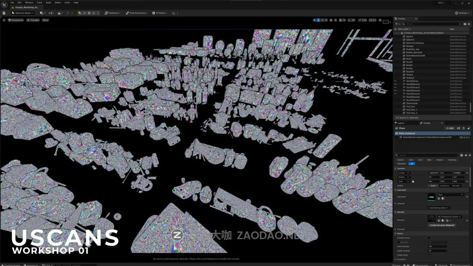Viewport: 473px width, 266px height.
Task: Click the Save current level icon
Action: tap(4, 13)
